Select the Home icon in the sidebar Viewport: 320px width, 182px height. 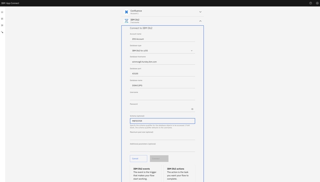[x=2, y=11]
